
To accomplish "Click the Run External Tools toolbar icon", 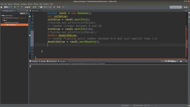I will 22,7.
